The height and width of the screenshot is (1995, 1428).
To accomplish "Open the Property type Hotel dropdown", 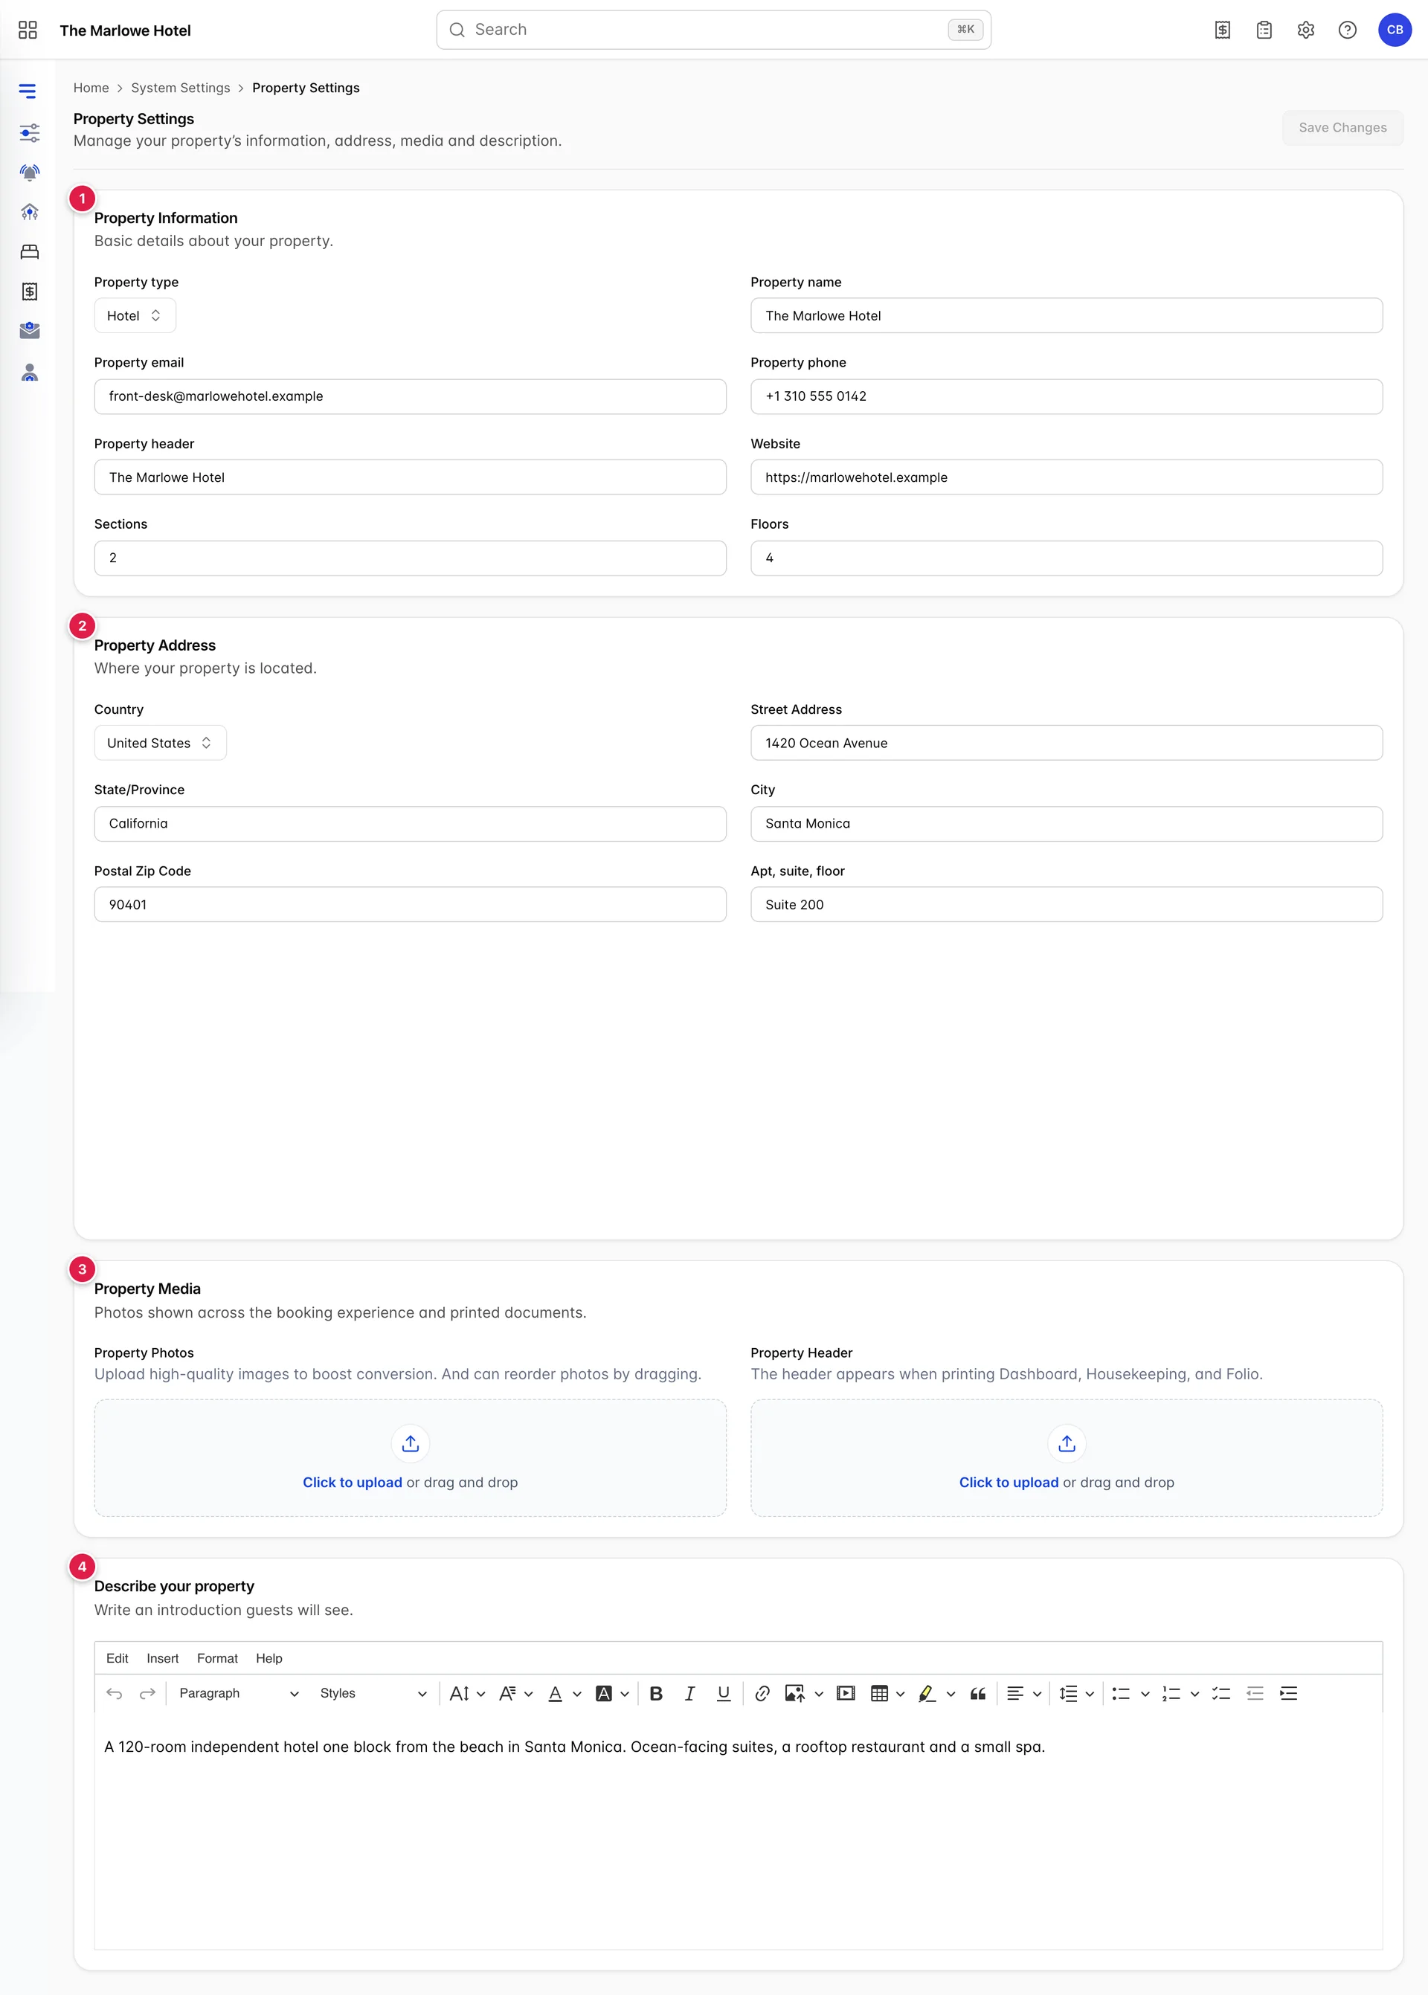I will [x=135, y=315].
